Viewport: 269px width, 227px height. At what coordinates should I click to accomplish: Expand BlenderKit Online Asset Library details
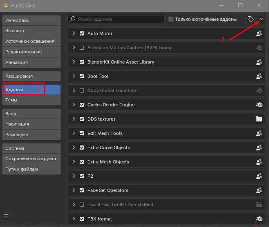coord(74,62)
